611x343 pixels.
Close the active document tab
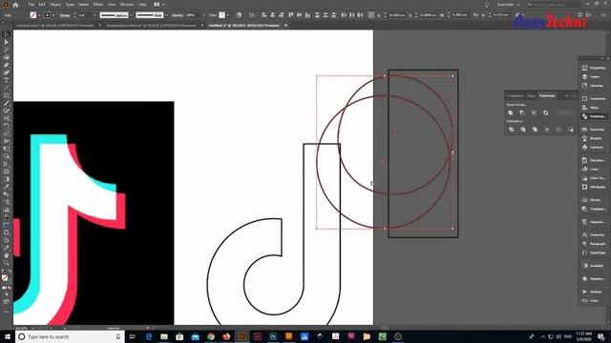pyautogui.click(x=285, y=26)
